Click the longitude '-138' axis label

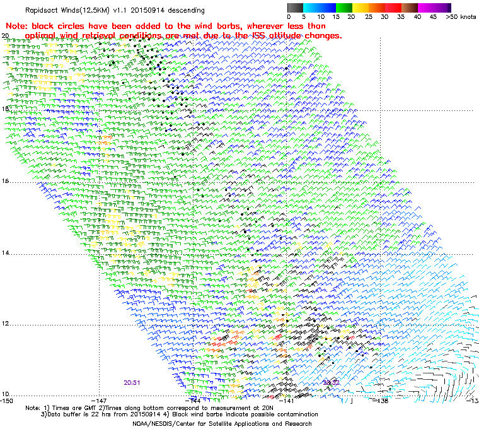click(381, 401)
